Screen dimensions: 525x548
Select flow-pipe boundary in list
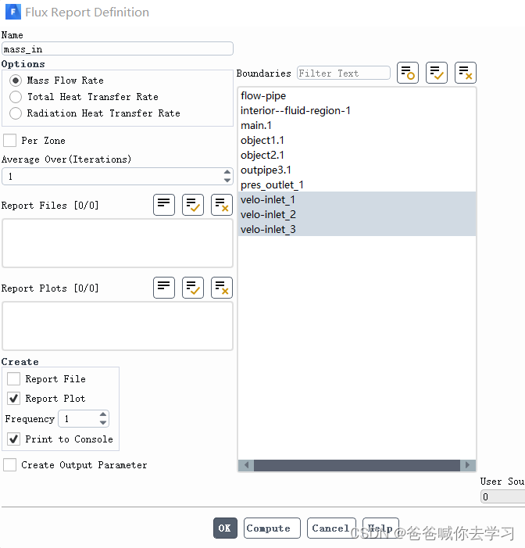pos(263,96)
